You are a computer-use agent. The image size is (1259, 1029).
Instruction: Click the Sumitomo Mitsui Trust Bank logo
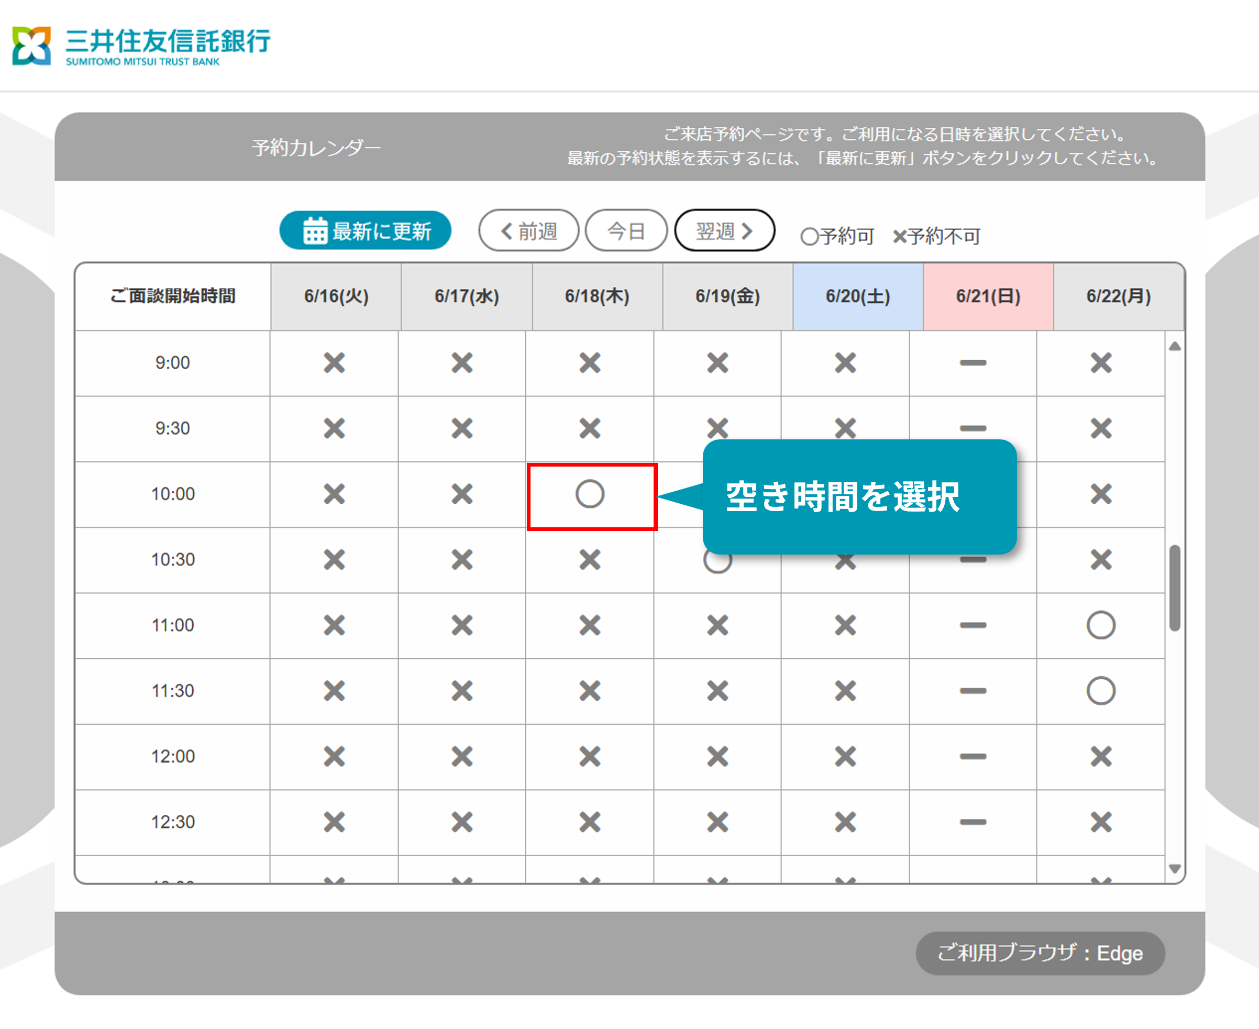coord(142,46)
